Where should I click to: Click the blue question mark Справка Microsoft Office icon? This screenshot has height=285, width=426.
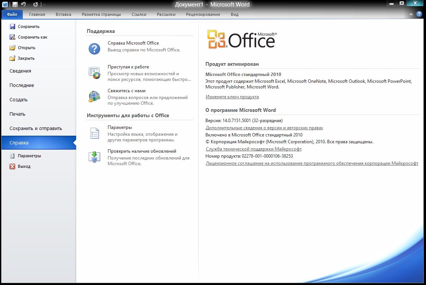tap(94, 49)
